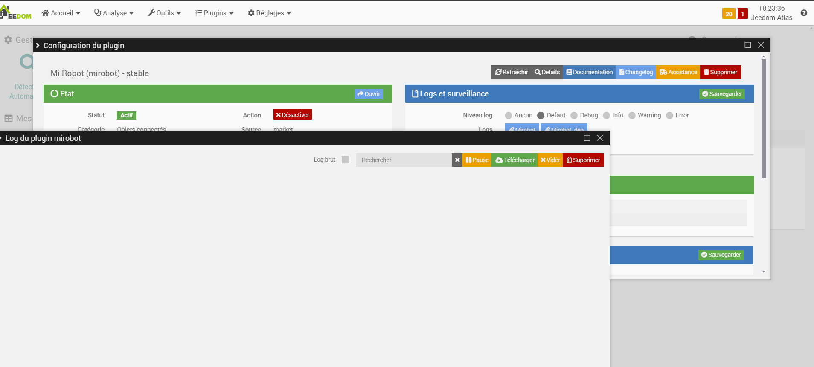Download the log with Télécharger

tap(515, 160)
